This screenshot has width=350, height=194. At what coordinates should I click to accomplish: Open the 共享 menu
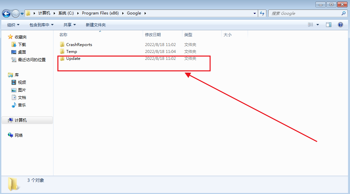coord(70,25)
